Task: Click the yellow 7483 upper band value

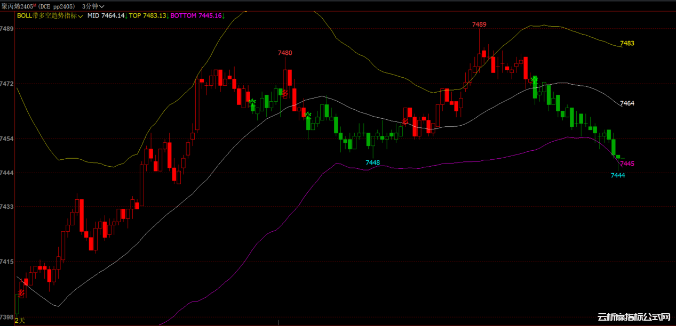Action: 627,43
